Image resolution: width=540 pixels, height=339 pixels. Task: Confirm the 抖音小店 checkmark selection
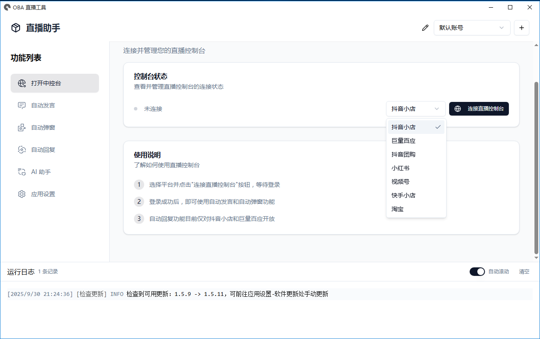coord(438,127)
